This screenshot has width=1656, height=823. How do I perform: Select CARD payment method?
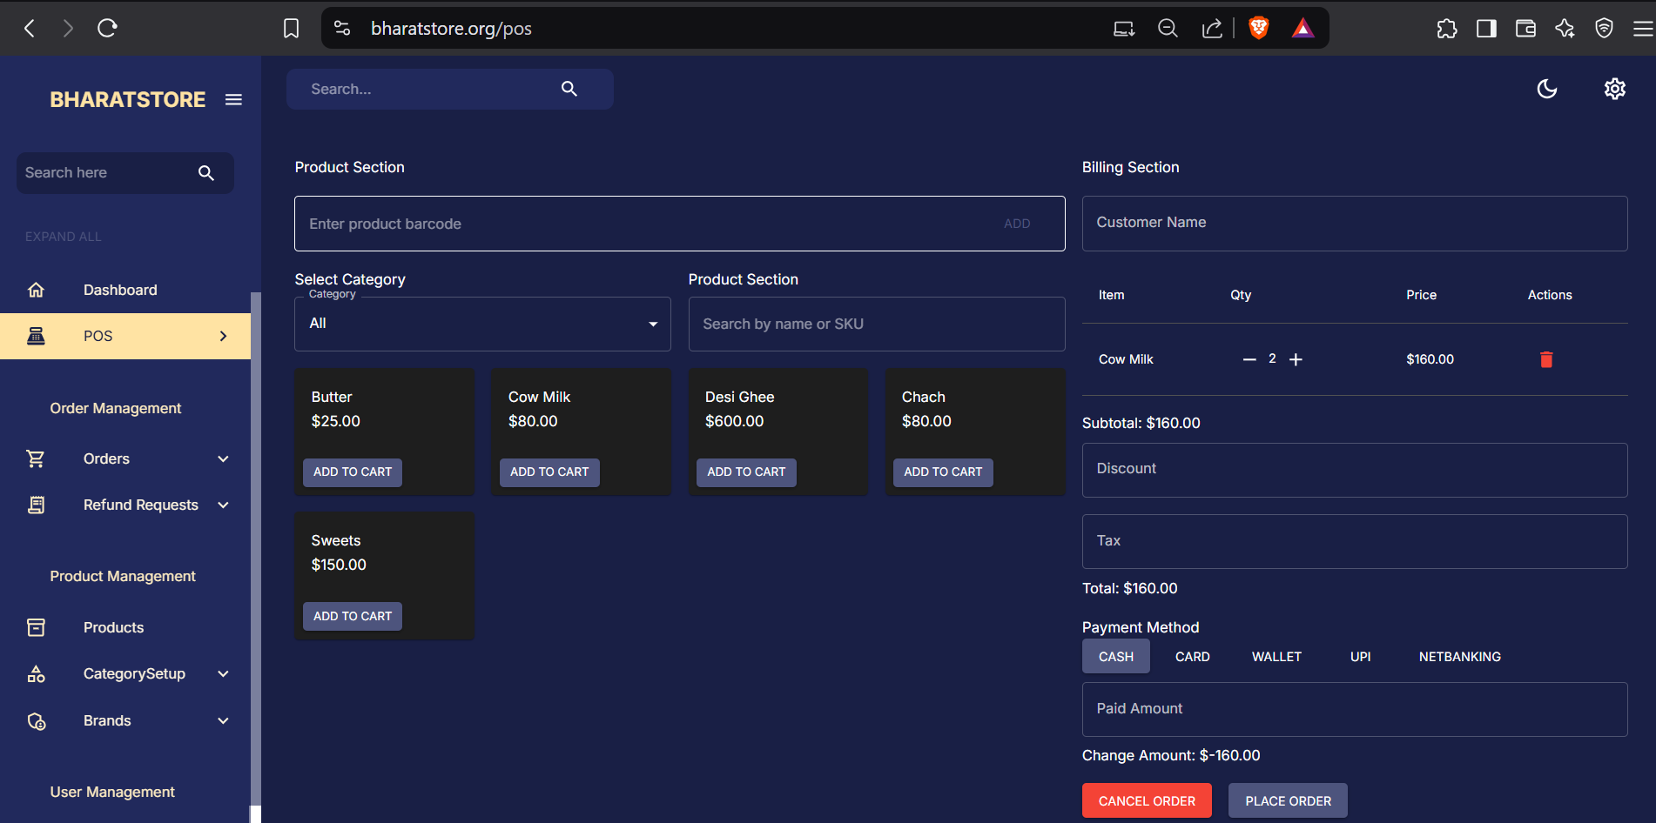1193,657
